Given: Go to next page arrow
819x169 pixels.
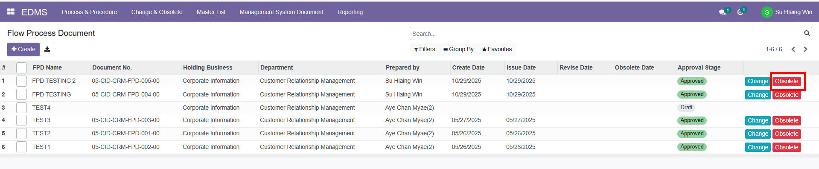Looking at the screenshot, I should pos(805,50).
